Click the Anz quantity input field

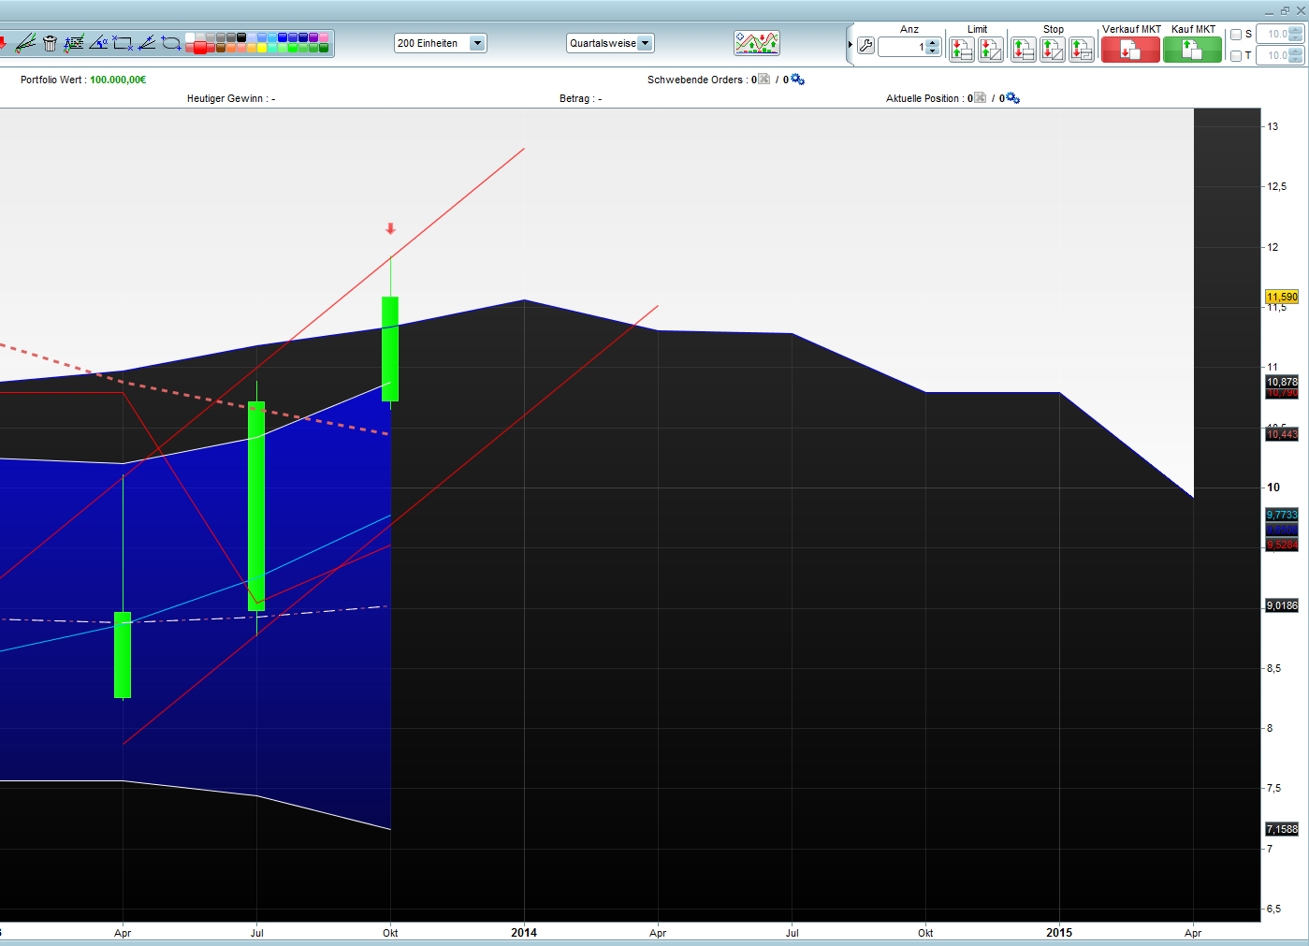tap(902, 47)
